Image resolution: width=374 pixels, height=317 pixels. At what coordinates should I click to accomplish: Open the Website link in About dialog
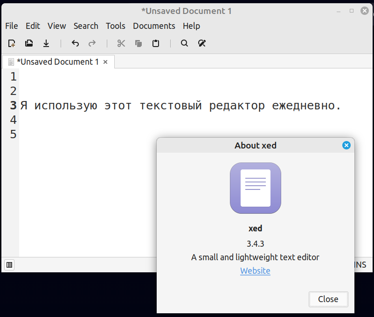point(255,271)
